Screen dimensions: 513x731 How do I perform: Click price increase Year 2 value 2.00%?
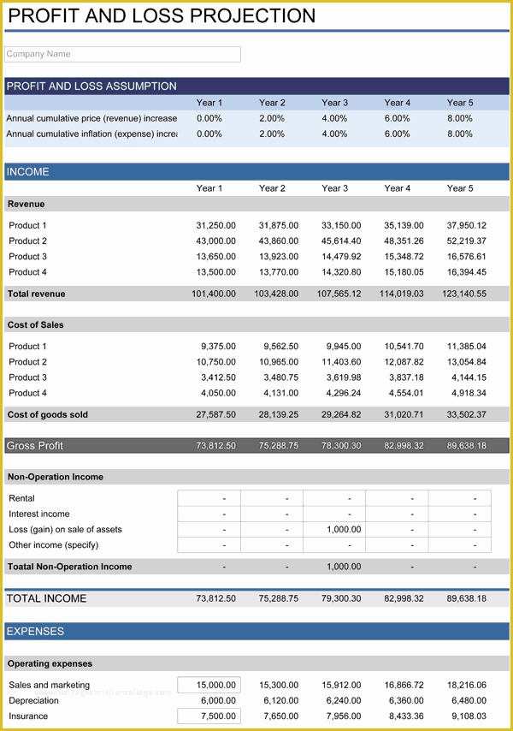click(x=272, y=118)
